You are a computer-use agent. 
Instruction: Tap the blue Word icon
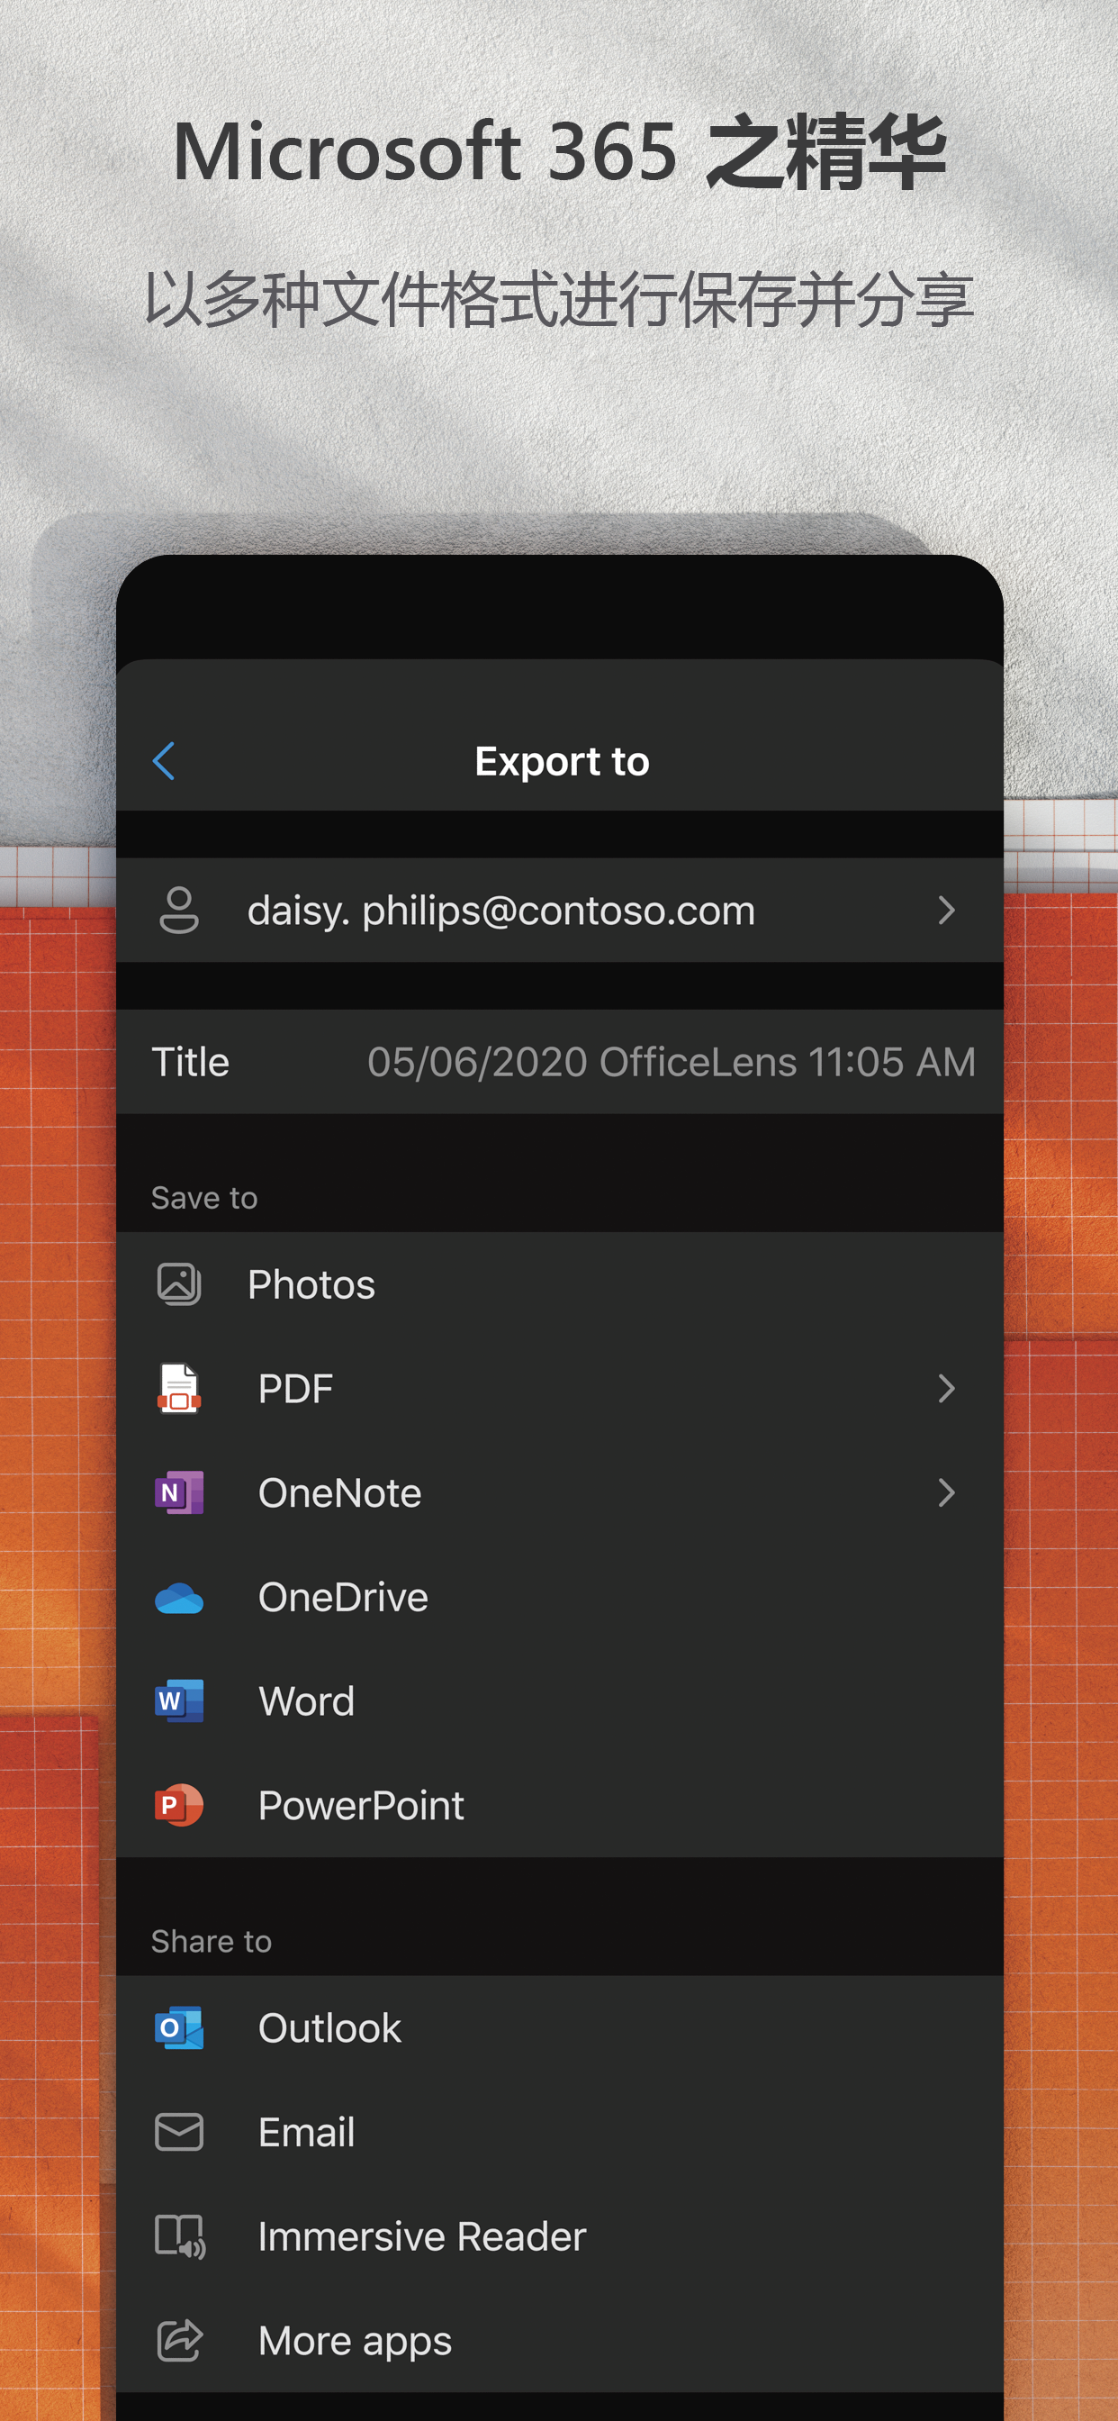coord(178,1701)
